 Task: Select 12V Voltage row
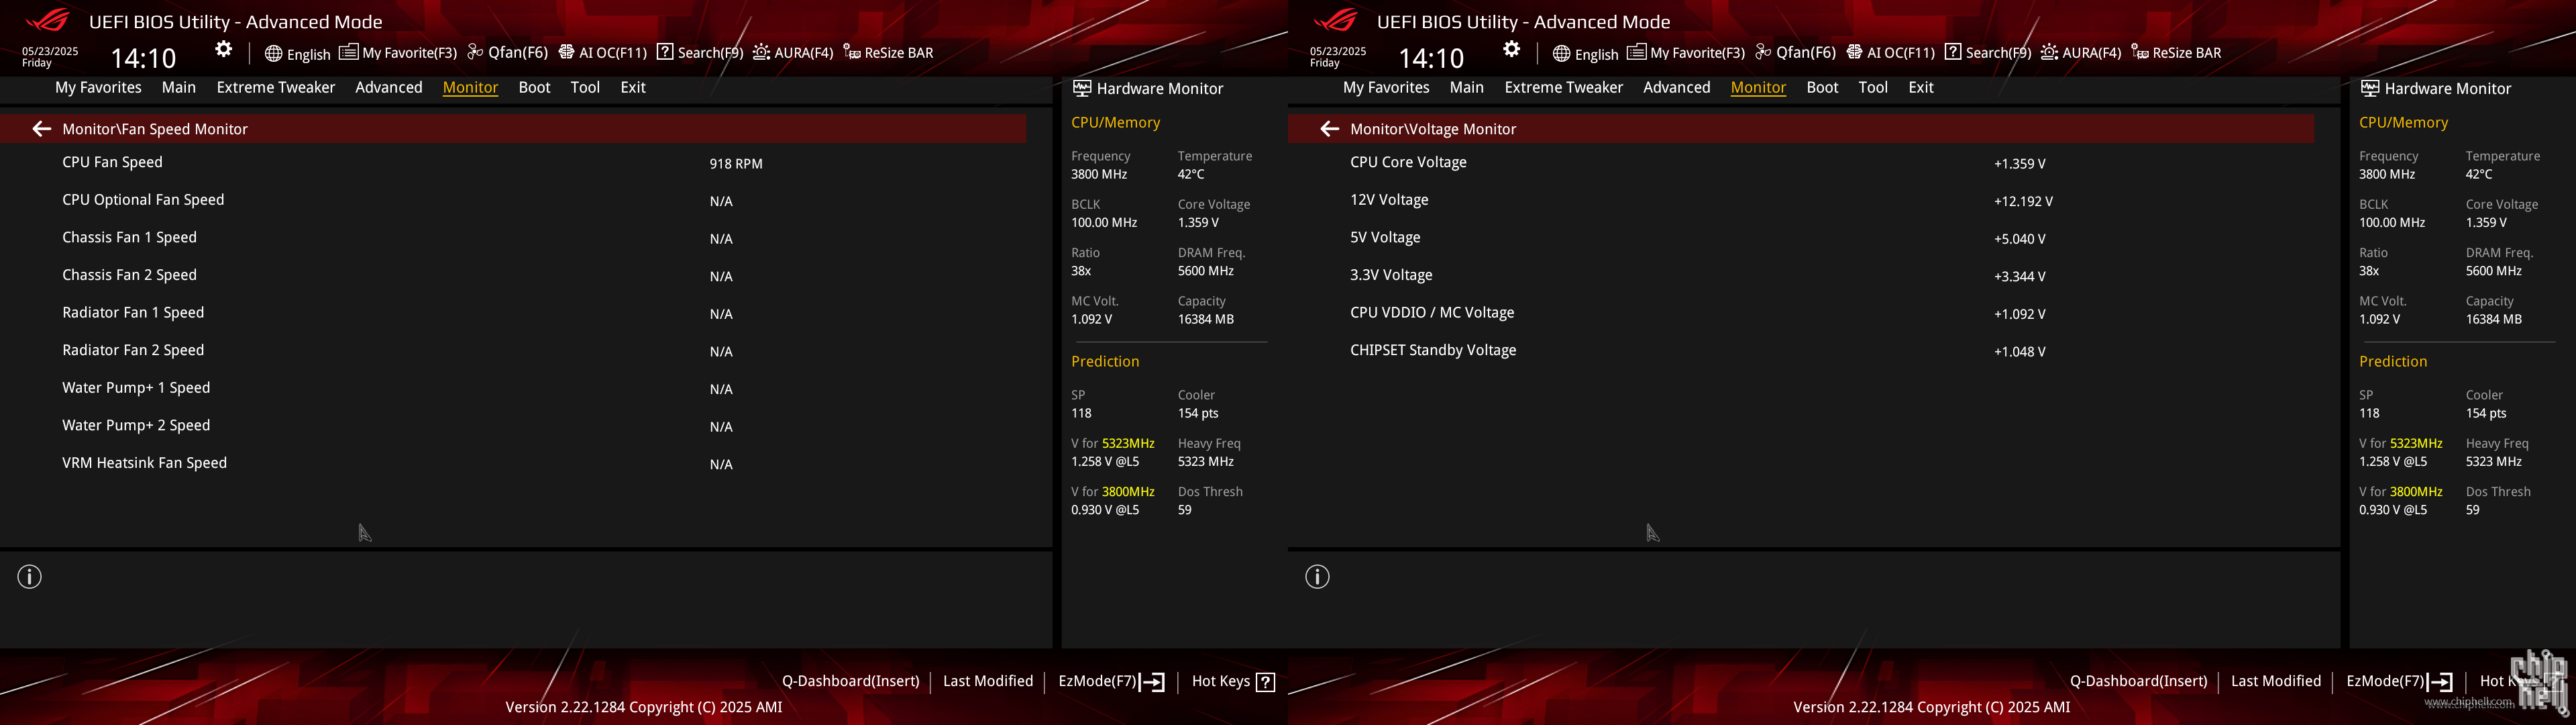tap(1801, 200)
